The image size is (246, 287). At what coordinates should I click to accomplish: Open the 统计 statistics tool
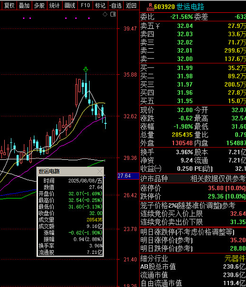point(55,6)
